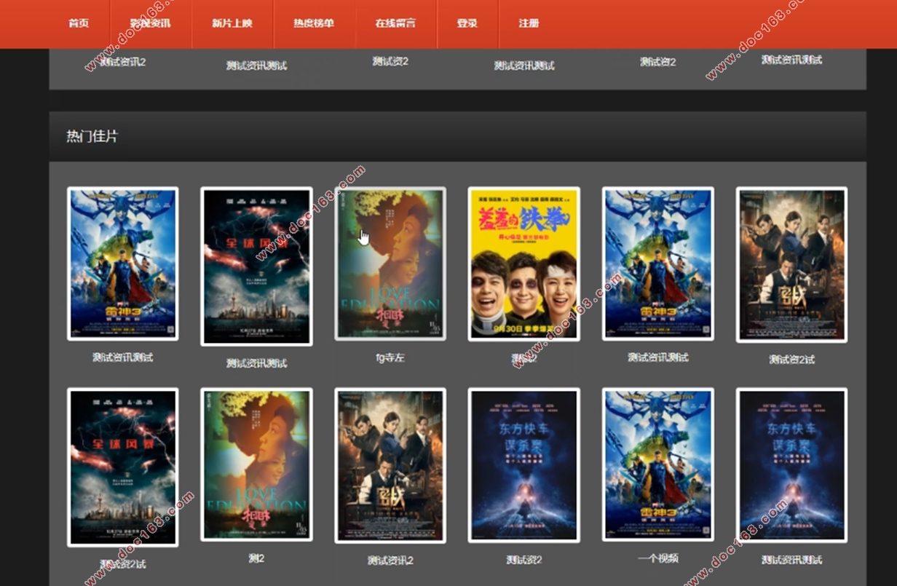Click 测试资2 caption under 东方快车谋杀案 poster

[524, 559]
